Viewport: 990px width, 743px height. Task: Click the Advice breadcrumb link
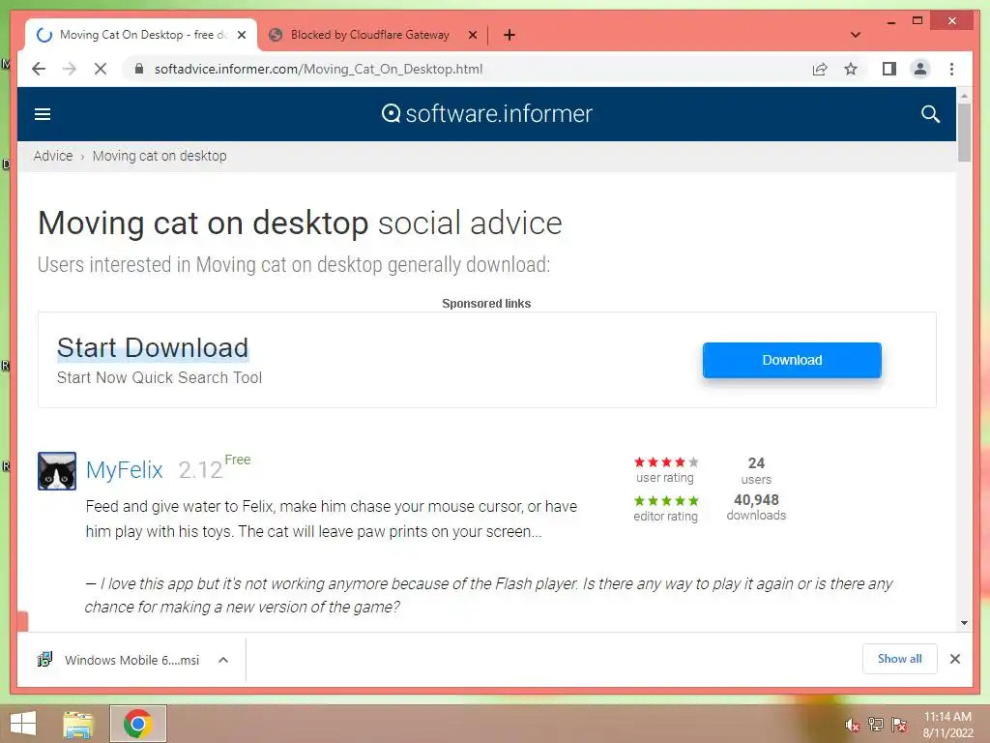click(x=53, y=156)
